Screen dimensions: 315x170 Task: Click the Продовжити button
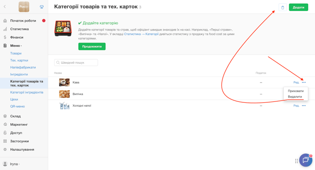pyautogui.click(x=92, y=46)
